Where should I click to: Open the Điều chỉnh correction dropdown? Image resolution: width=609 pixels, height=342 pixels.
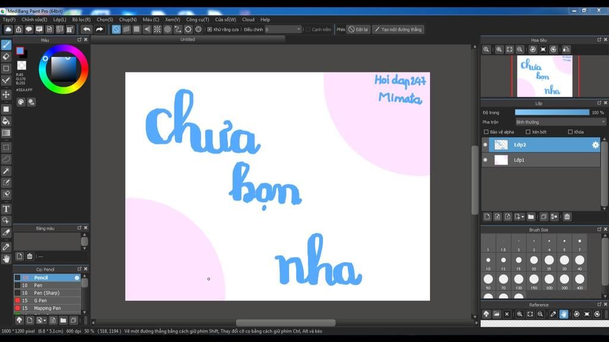tap(283, 30)
